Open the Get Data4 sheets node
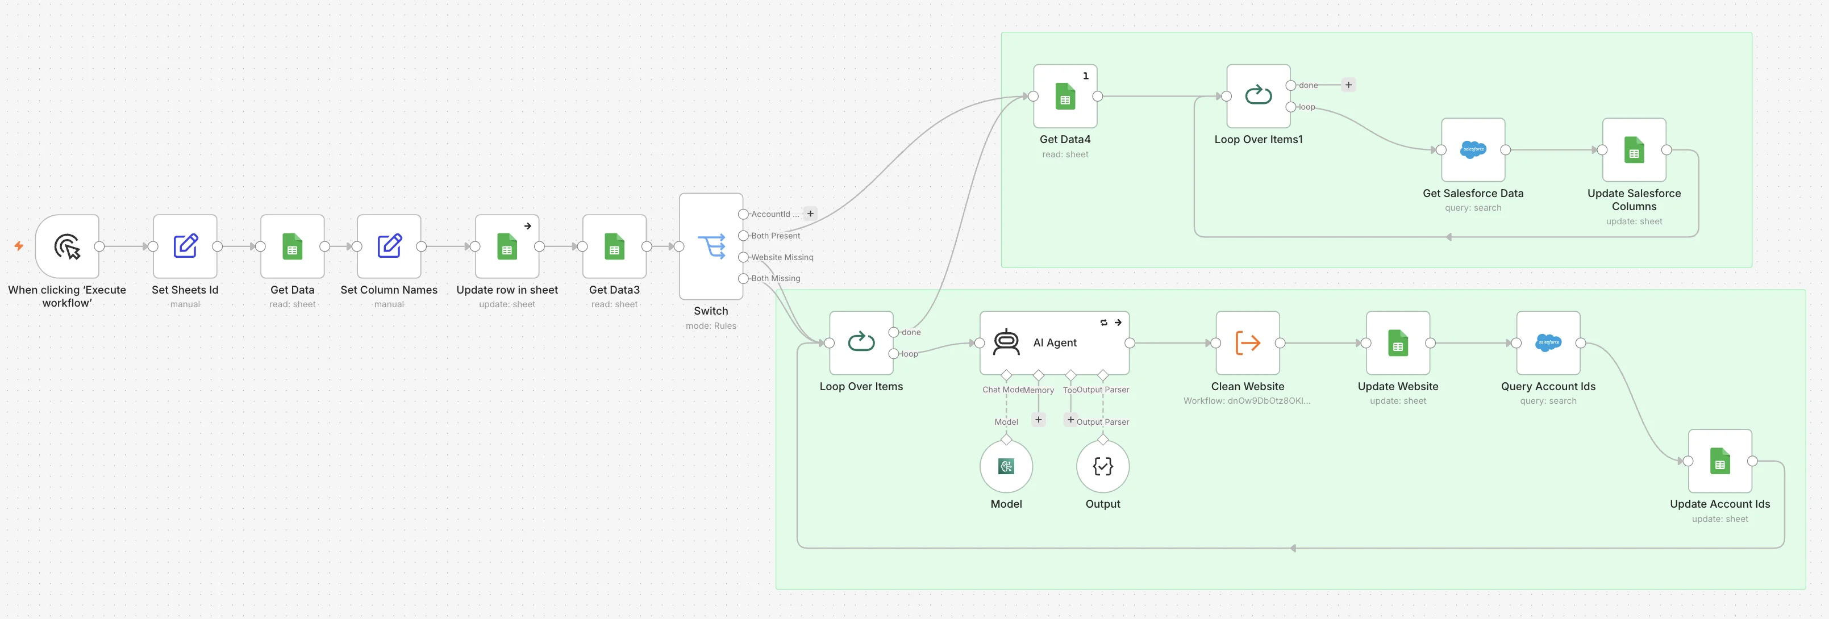Viewport: 1829px width, 619px height. tap(1065, 96)
